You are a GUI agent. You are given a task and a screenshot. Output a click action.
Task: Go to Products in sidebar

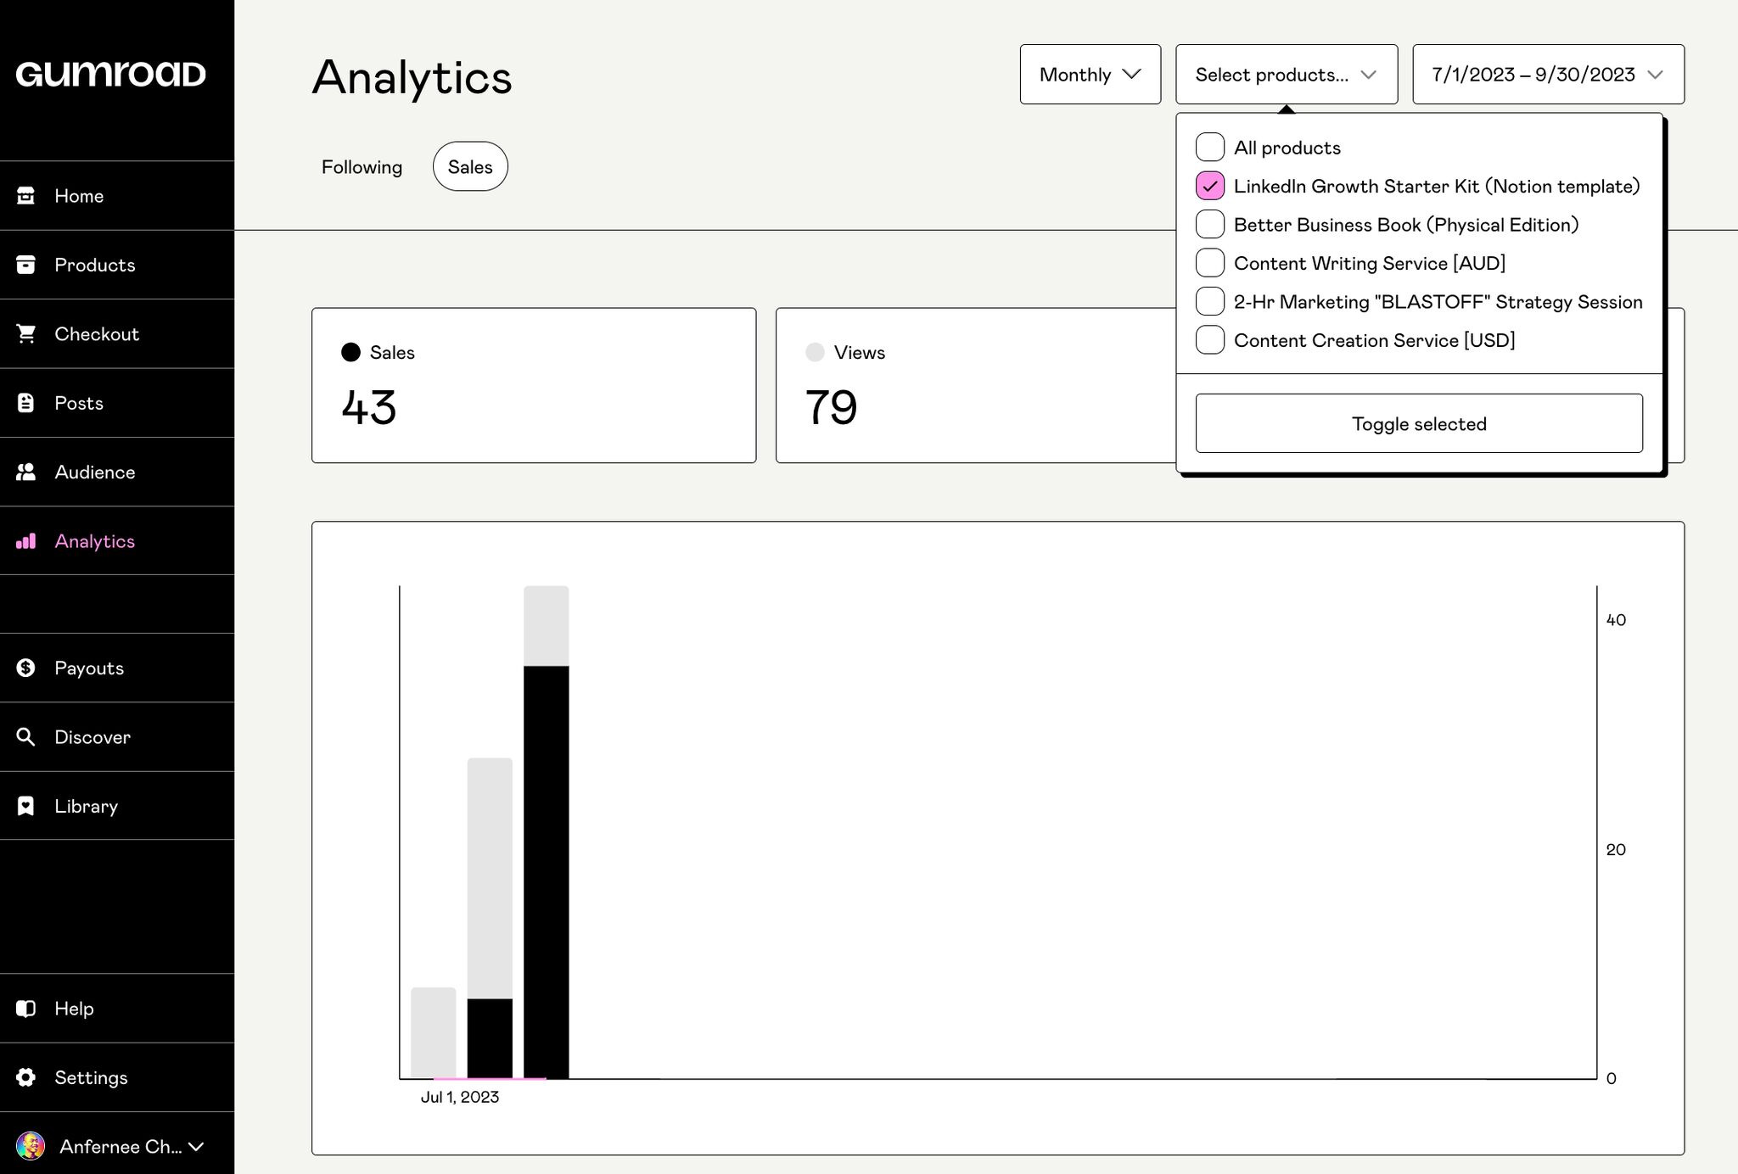click(x=117, y=265)
